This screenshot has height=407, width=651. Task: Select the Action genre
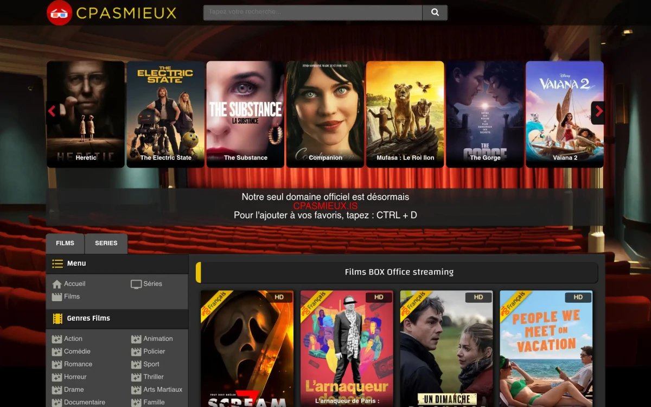[73, 339]
